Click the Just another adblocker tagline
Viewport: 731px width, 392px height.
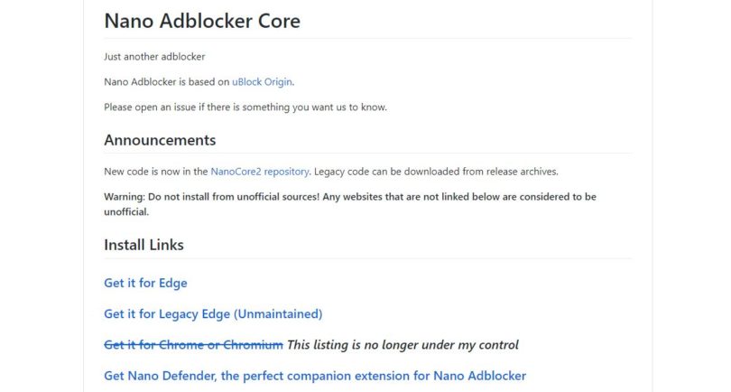coord(154,57)
